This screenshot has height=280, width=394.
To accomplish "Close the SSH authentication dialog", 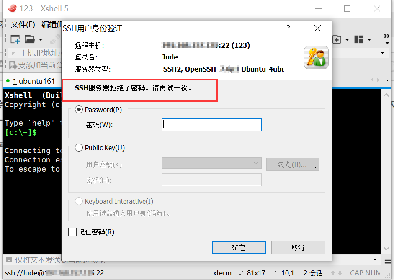I will point(318,28).
